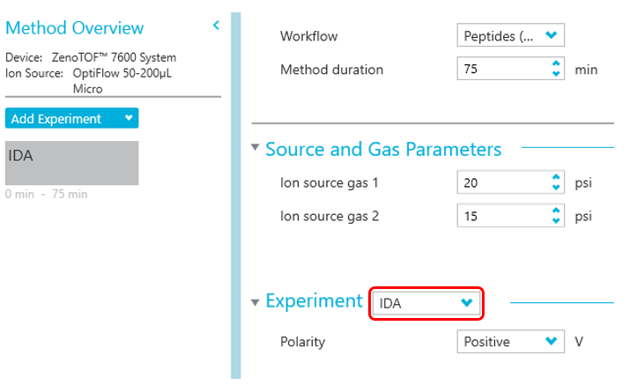Decrease Ion source gas 1 value
637x385 pixels.
[x=555, y=188]
